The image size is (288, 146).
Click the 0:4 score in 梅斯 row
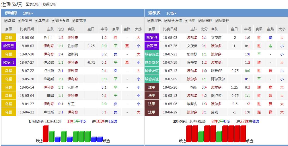[204, 87]
